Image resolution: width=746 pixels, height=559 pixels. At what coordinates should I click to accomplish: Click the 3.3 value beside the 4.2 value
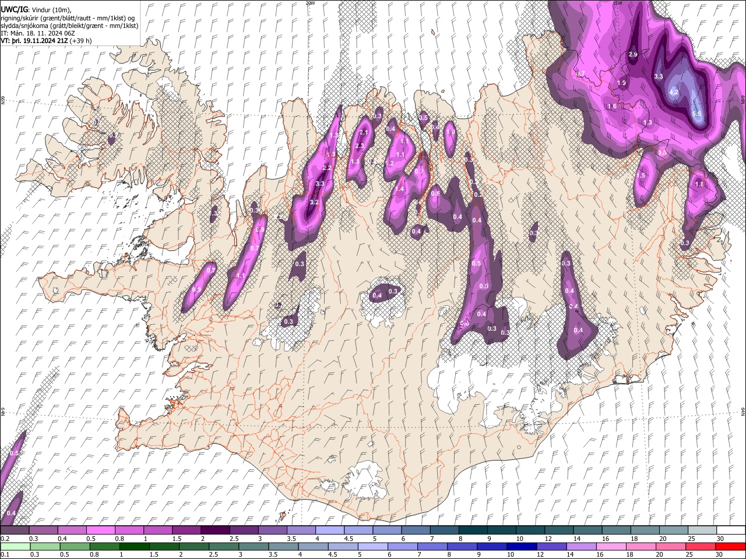pyautogui.click(x=659, y=76)
